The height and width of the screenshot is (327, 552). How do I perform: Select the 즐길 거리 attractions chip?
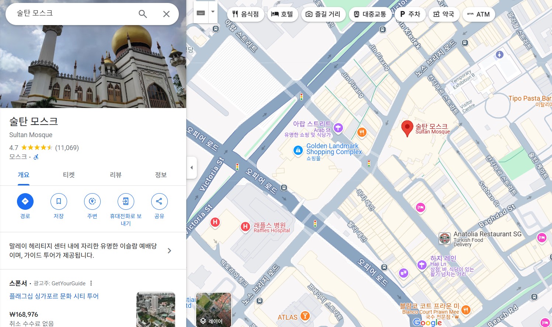[x=323, y=14]
